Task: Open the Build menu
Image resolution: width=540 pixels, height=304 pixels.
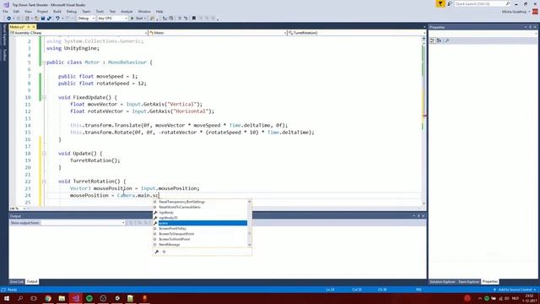Action: pos(57,11)
